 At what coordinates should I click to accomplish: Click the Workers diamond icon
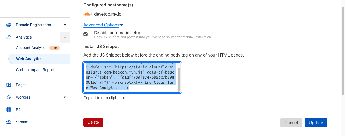9,97
